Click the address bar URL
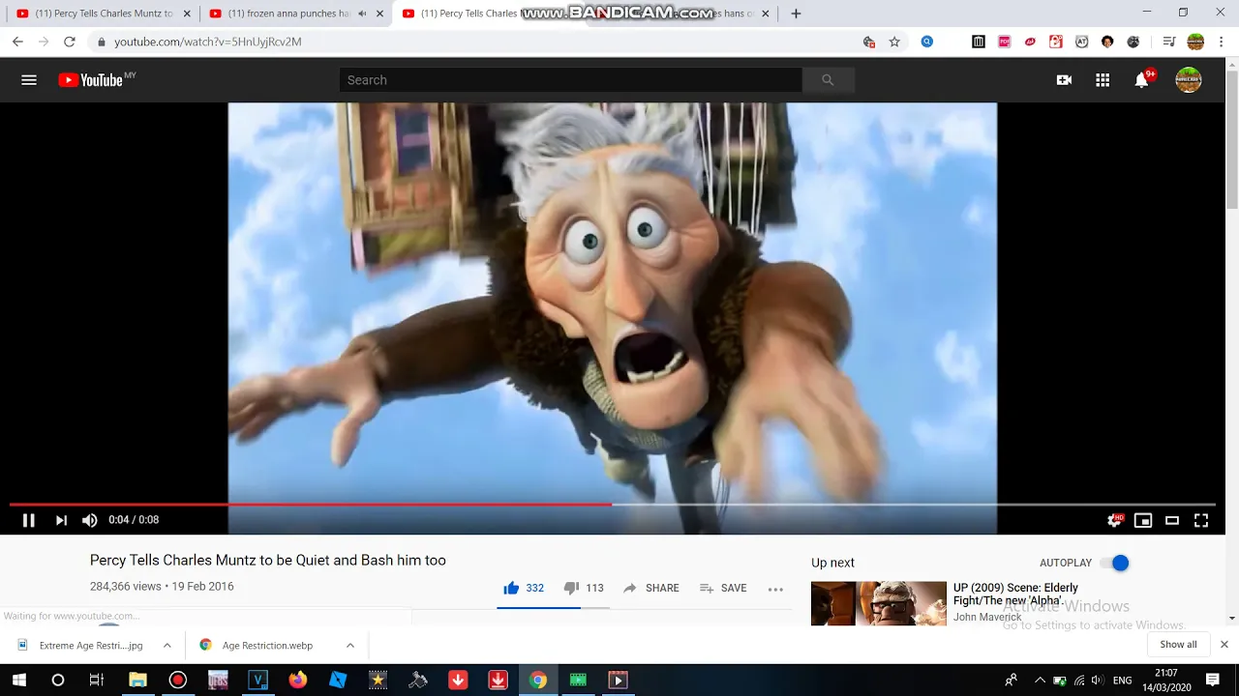 208,42
